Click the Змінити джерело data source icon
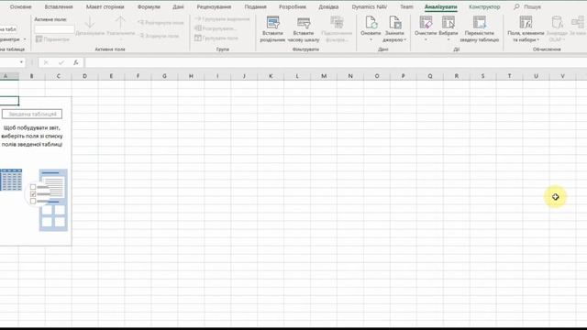 [394, 22]
